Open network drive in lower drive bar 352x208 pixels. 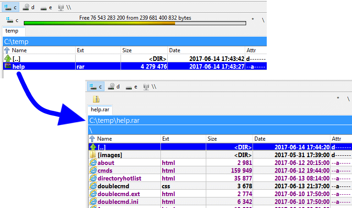click(149, 86)
